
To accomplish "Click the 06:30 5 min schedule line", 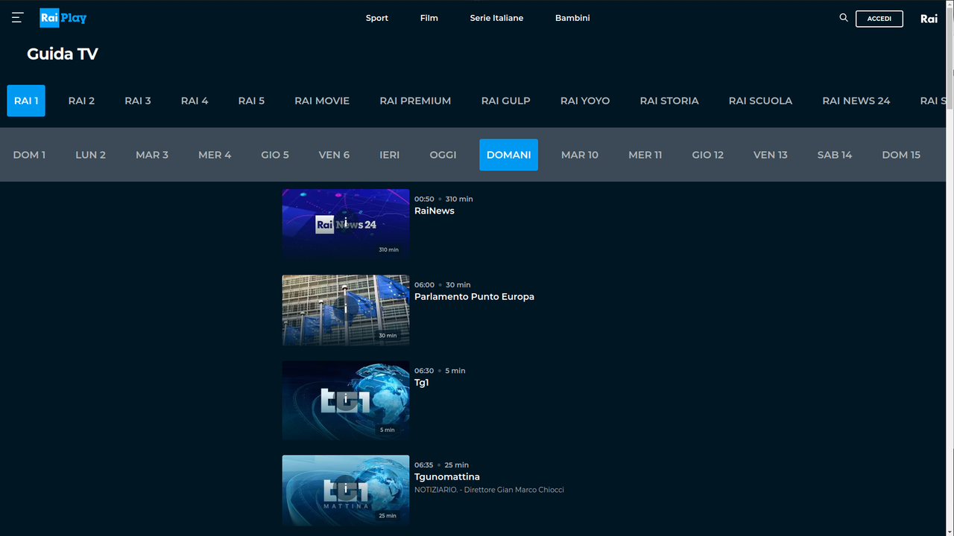I will coord(440,370).
